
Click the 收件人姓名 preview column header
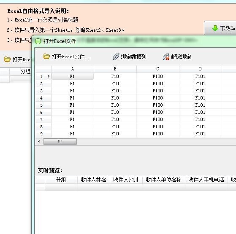coord(94,180)
